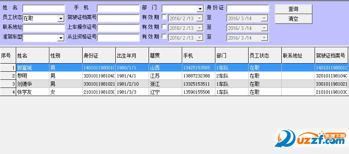Click the 驾驶证档案号 column header
This screenshot has height=154, width=349.
[x=331, y=56]
